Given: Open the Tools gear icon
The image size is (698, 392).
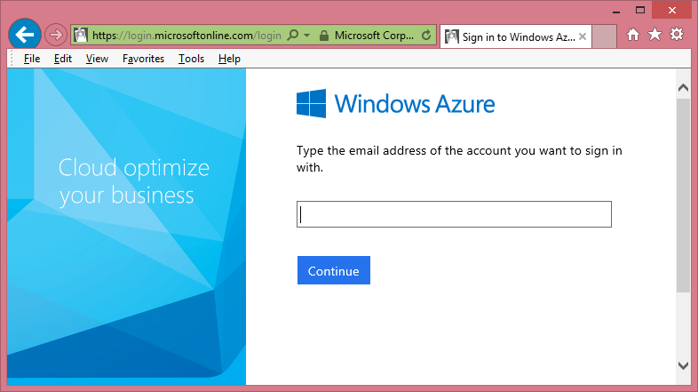Looking at the screenshot, I should (x=677, y=35).
